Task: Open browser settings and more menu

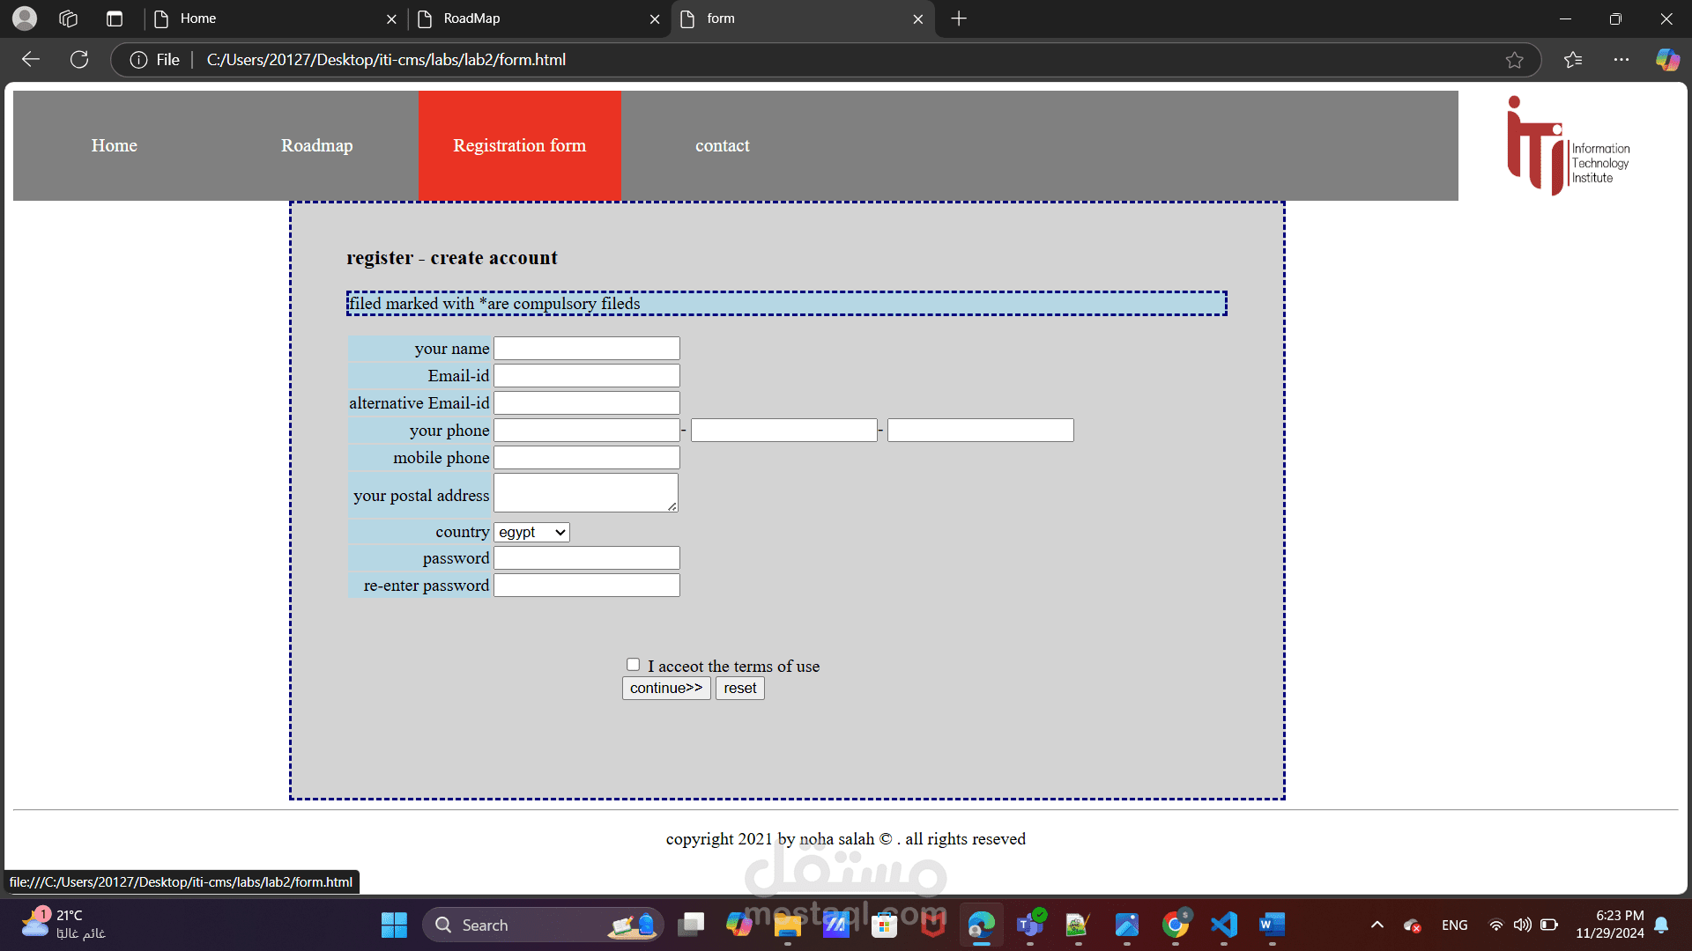Action: [1621, 60]
